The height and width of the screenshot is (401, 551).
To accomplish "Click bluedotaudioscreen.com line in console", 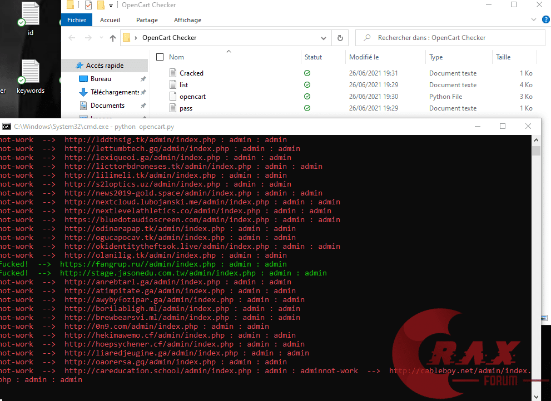I will tap(170, 220).
